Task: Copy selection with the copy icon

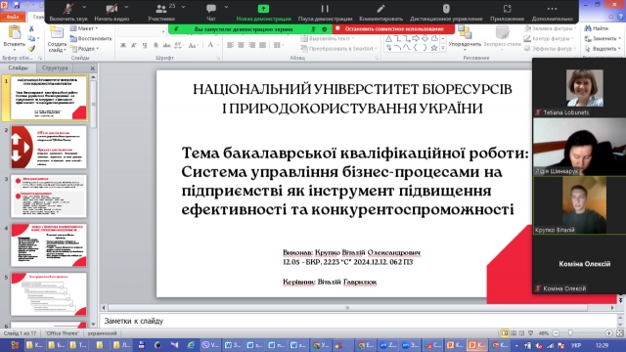Action: pyautogui.click(x=31, y=39)
